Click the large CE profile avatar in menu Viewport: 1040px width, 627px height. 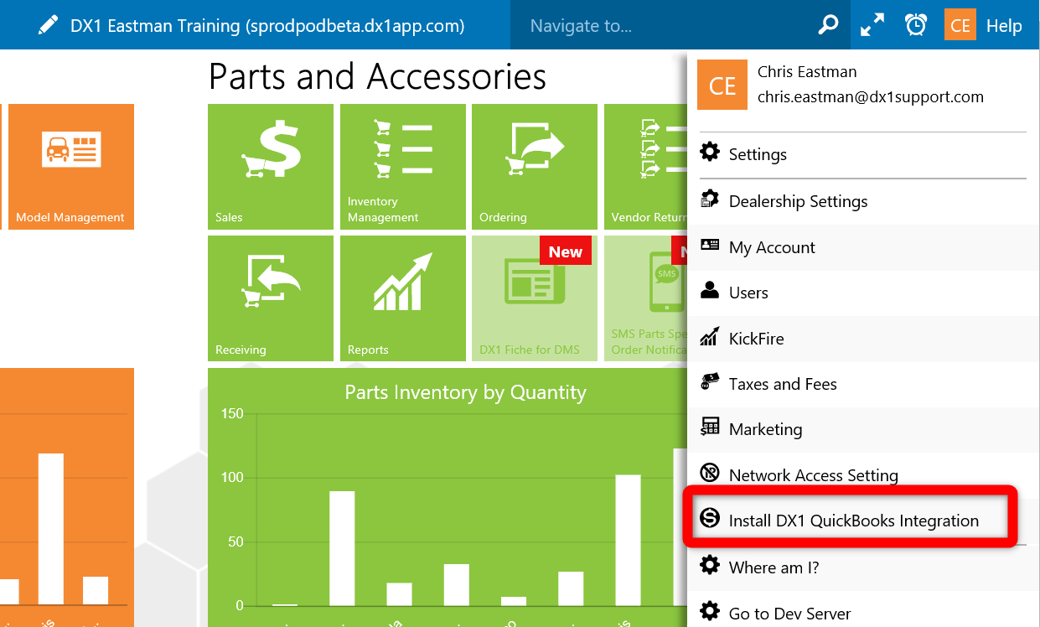pos(722,85)
